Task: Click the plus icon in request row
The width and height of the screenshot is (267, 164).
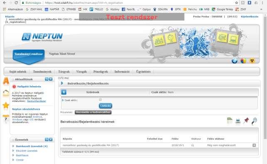Action: tap(254, 145)
